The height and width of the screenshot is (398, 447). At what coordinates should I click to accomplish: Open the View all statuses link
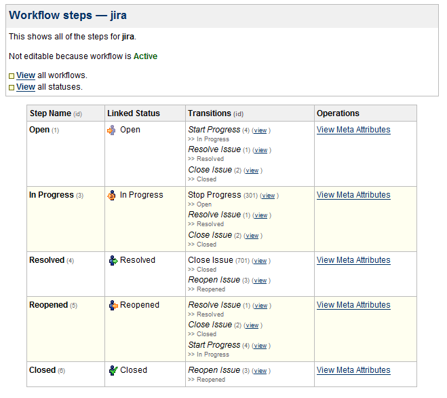pyautogui.click(x=26, y=87)
